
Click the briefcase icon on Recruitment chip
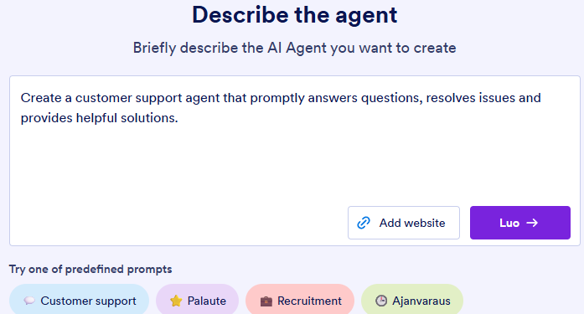266,301
